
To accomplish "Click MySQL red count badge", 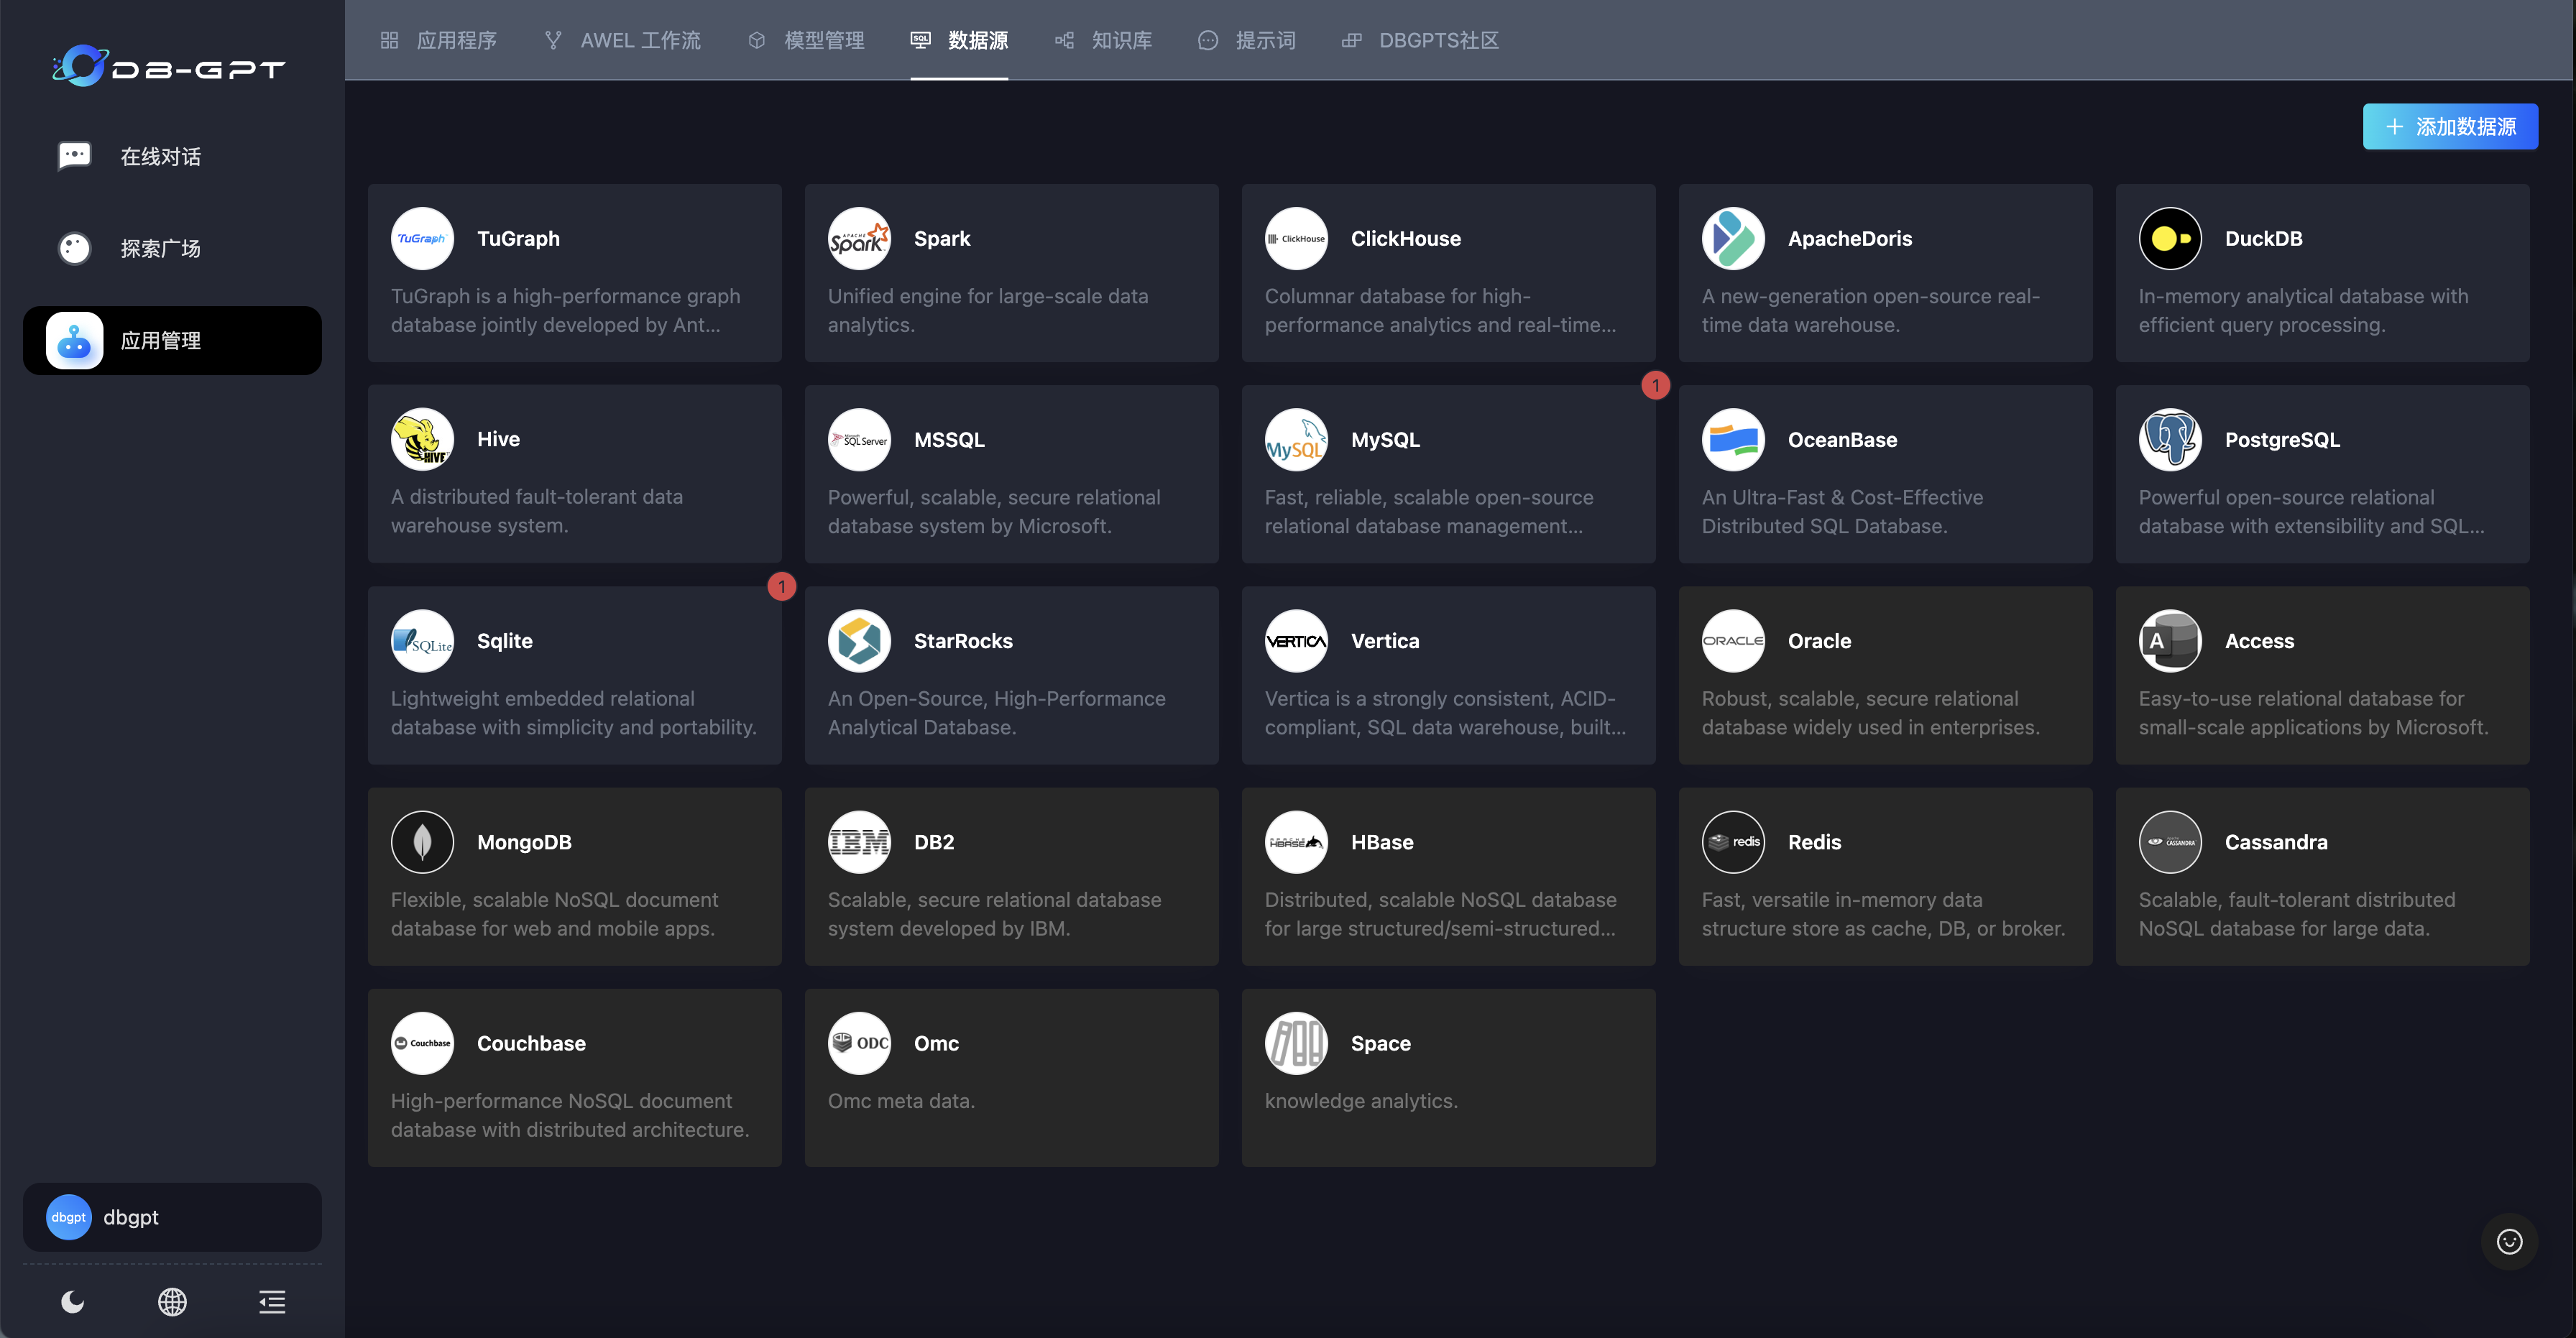I will 1655,385.
